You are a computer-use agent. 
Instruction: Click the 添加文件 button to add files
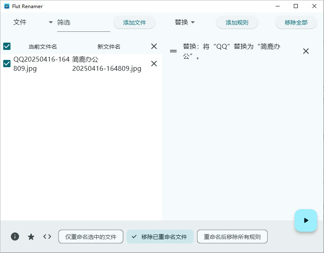click(134, 23)
